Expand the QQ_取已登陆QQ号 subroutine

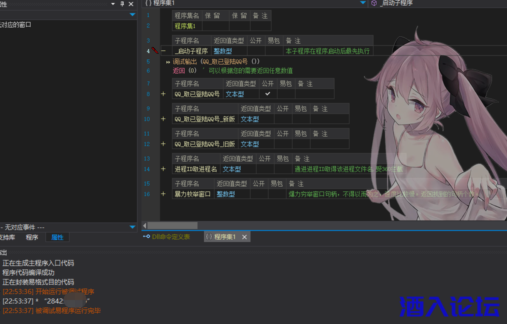pyautogui.click(x=163, y=93)
